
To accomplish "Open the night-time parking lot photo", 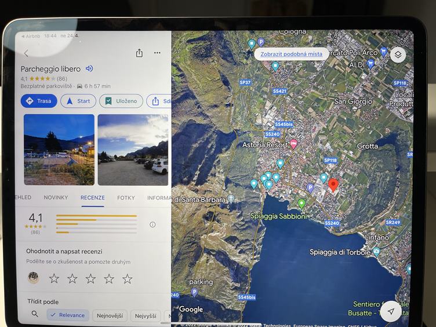I will 59,150.
